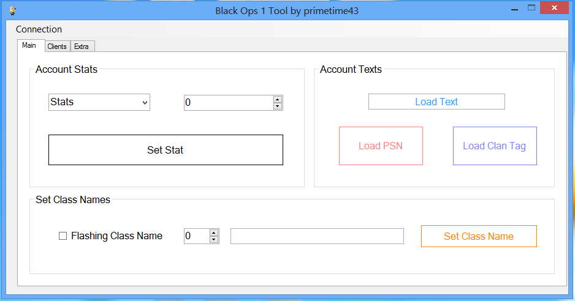Expand the Stats dropdown list
This screenshot has width=575, height=301.
coord(99,102)
